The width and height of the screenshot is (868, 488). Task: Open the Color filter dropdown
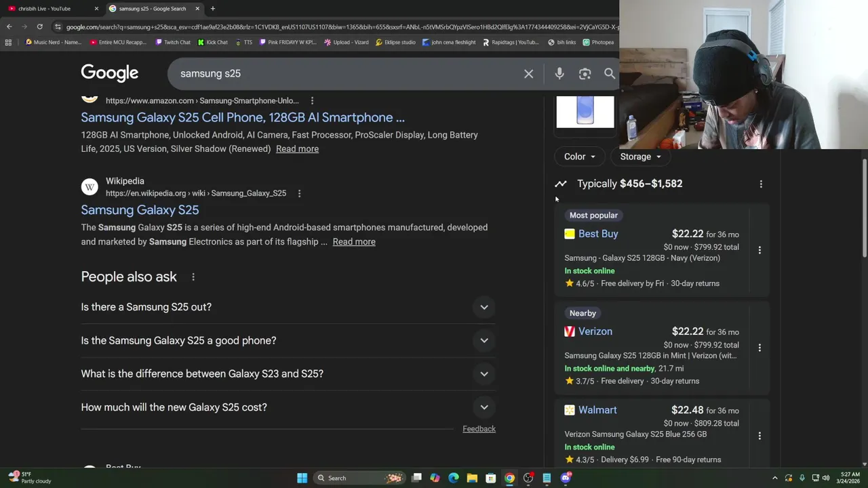(579, 157)
